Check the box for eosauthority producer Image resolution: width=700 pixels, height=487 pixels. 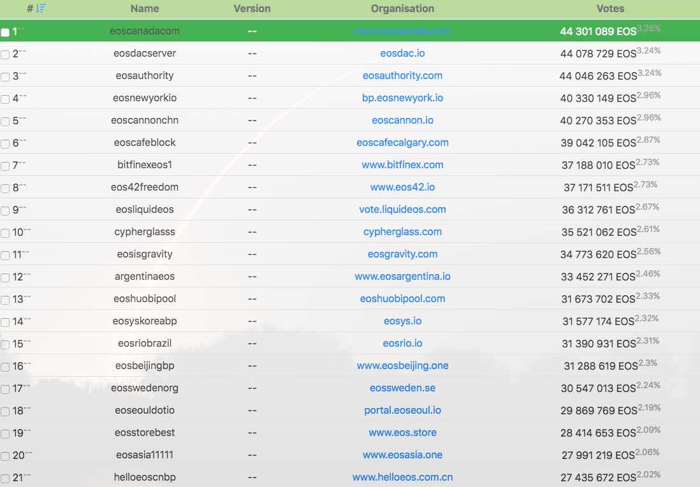tap(5, 76)
